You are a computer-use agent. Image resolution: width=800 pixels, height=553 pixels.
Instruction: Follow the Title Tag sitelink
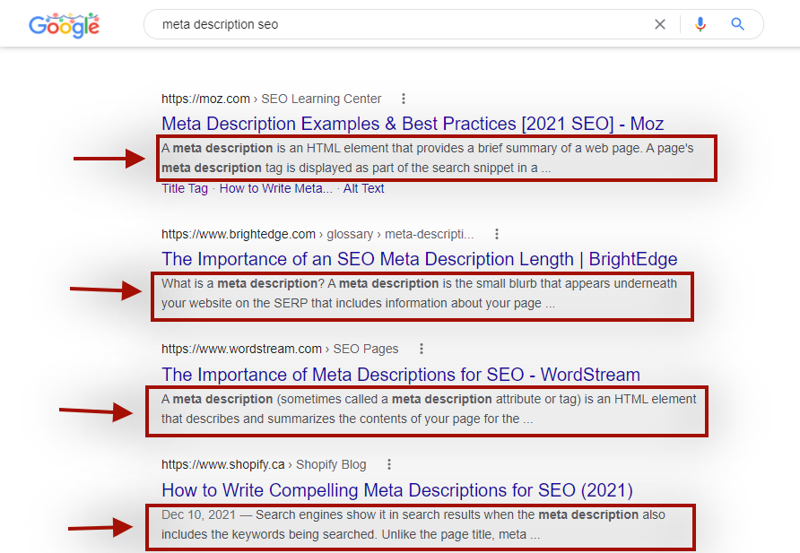[x=185, y=188]
